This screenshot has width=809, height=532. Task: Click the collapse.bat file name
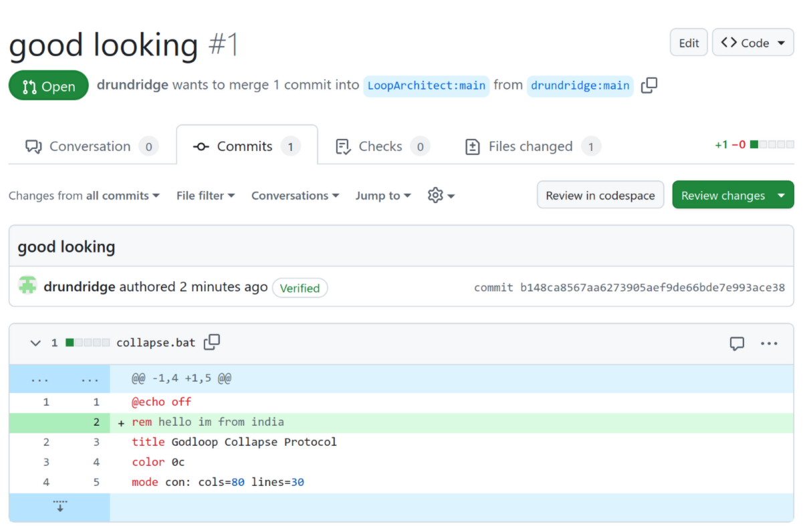click(x=156, y=343)
